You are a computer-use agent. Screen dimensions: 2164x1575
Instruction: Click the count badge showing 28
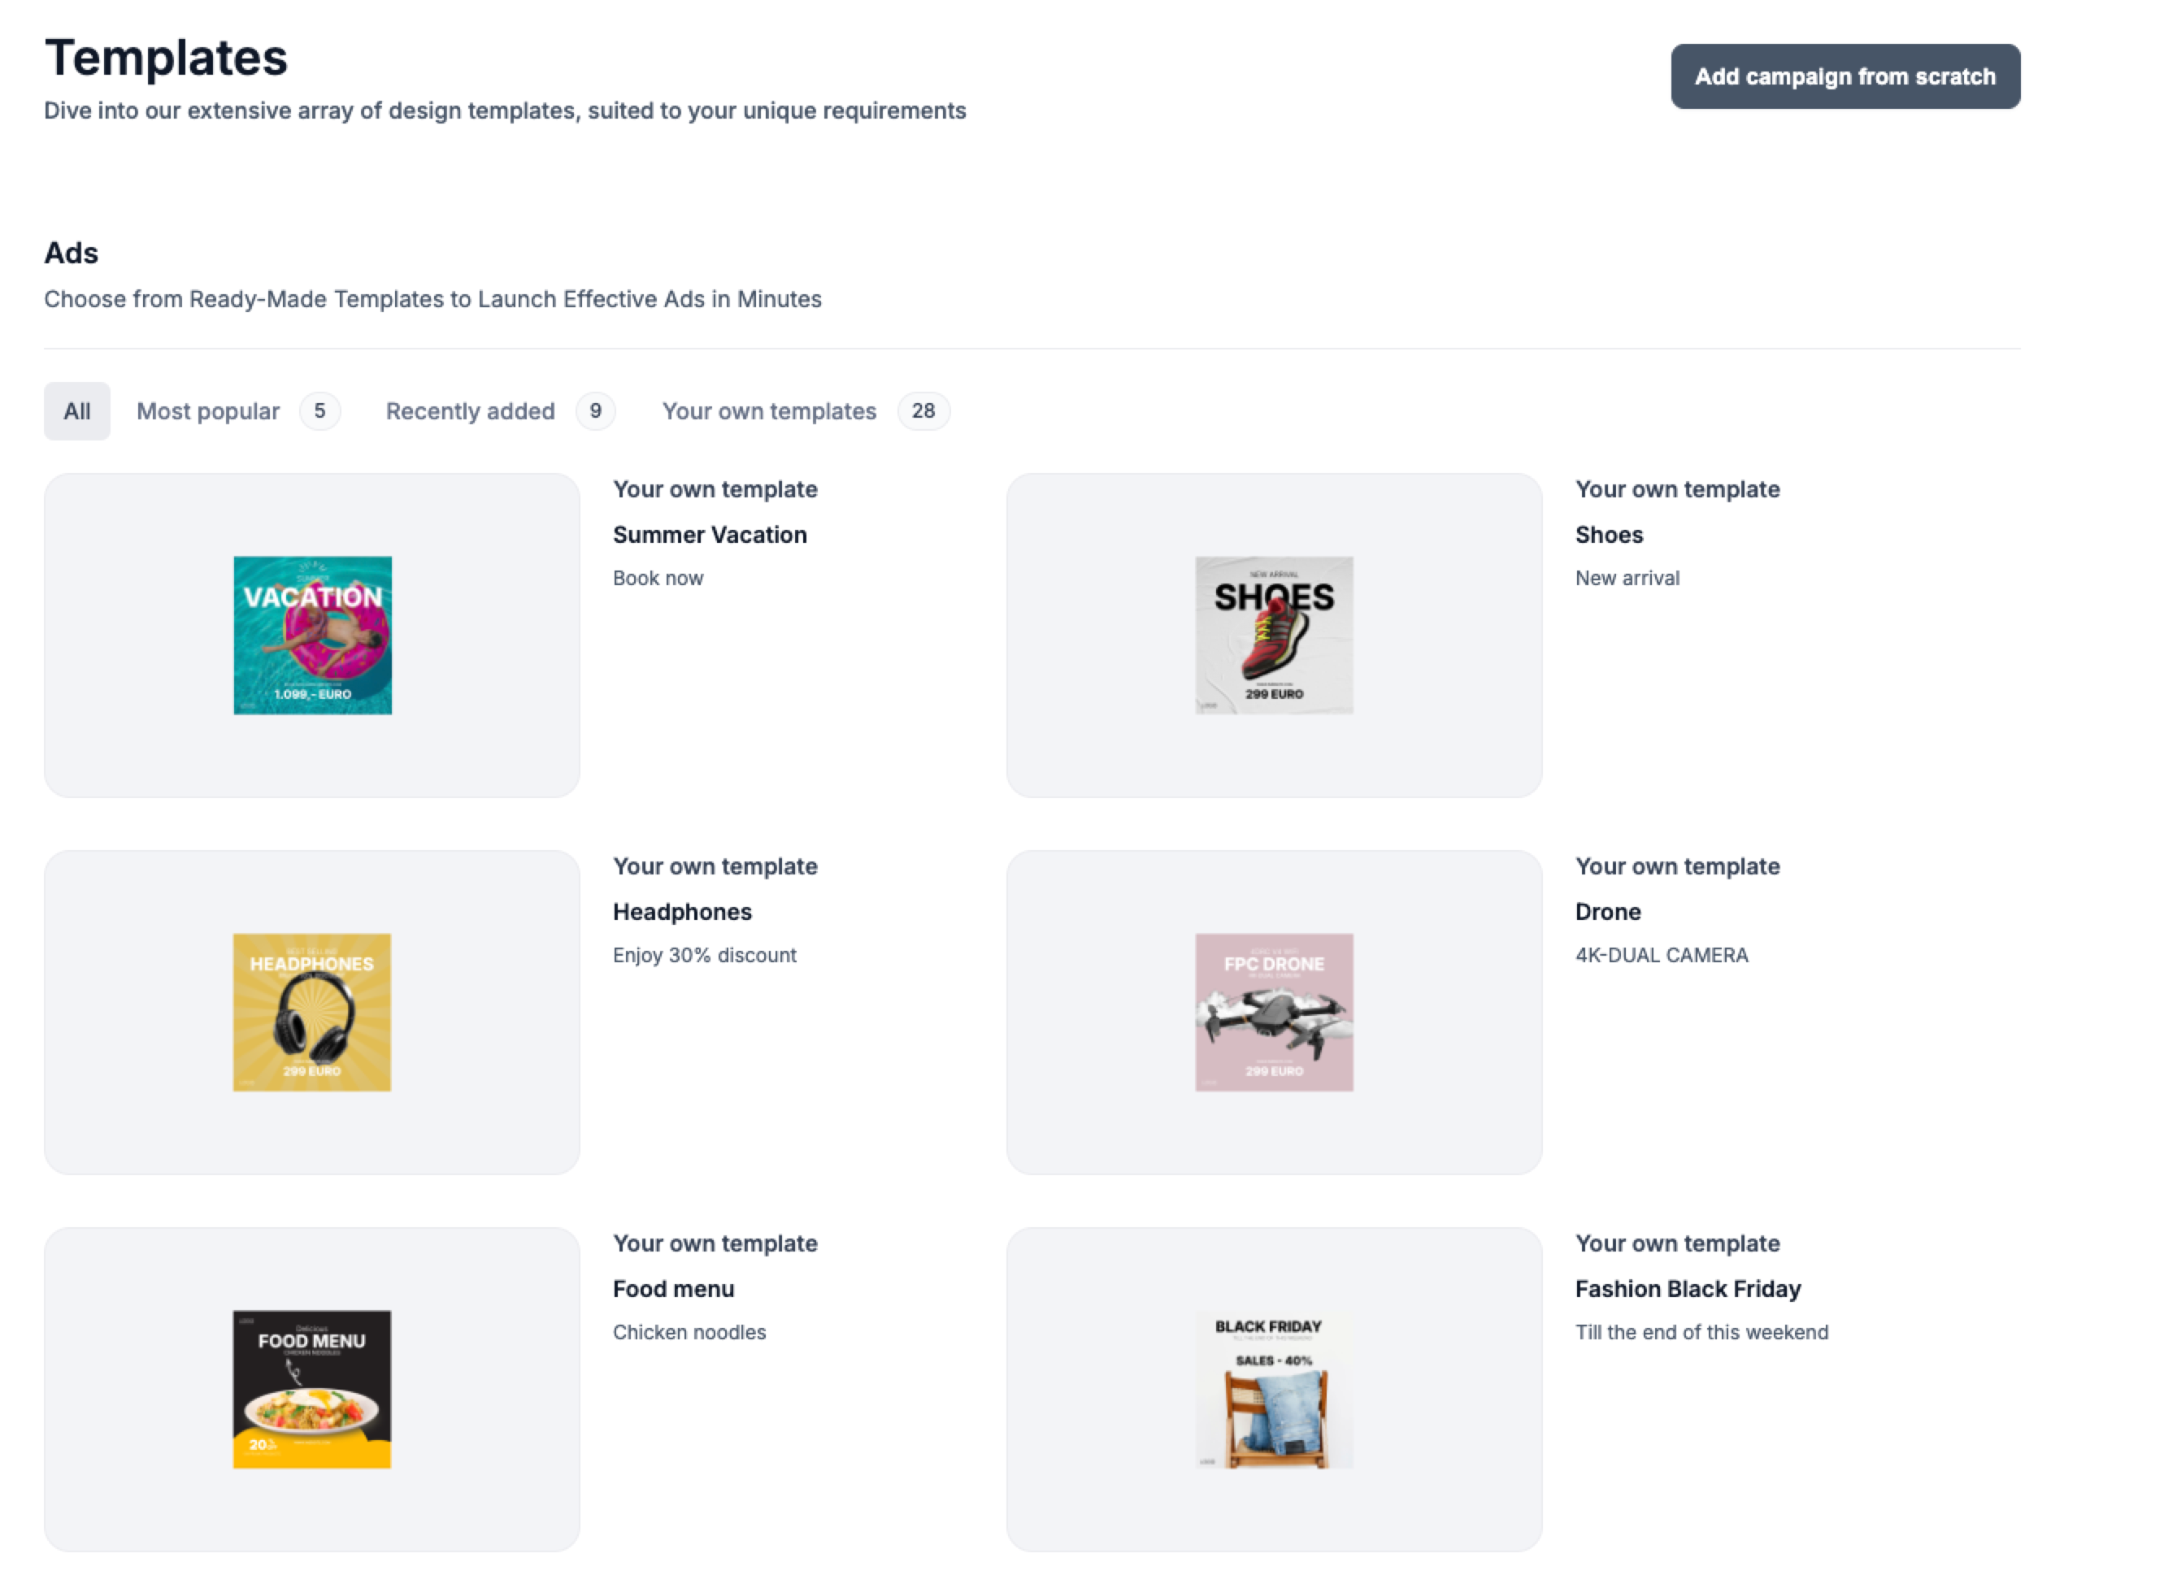point(923,411)
